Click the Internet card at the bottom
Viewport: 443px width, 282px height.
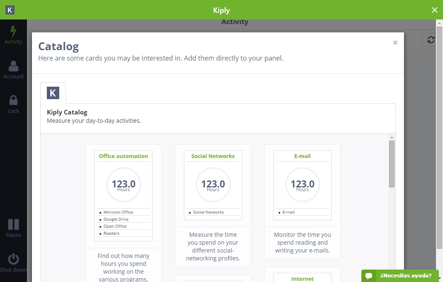302,278
